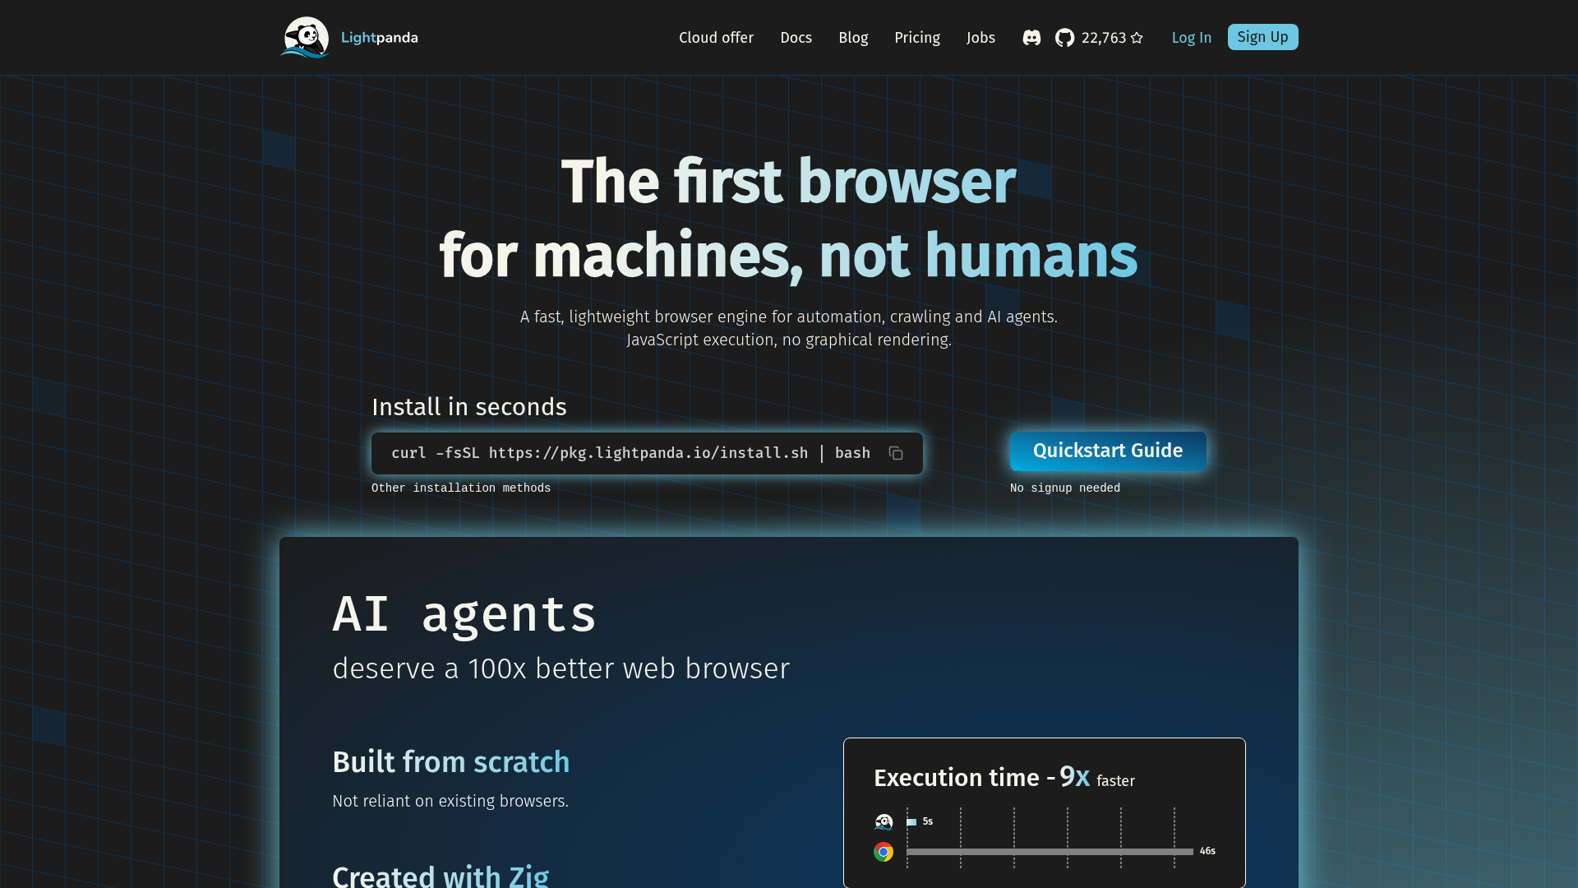The image size is (1578, 888).
Task: Click the Log In link
Action: click(1191, 38)
